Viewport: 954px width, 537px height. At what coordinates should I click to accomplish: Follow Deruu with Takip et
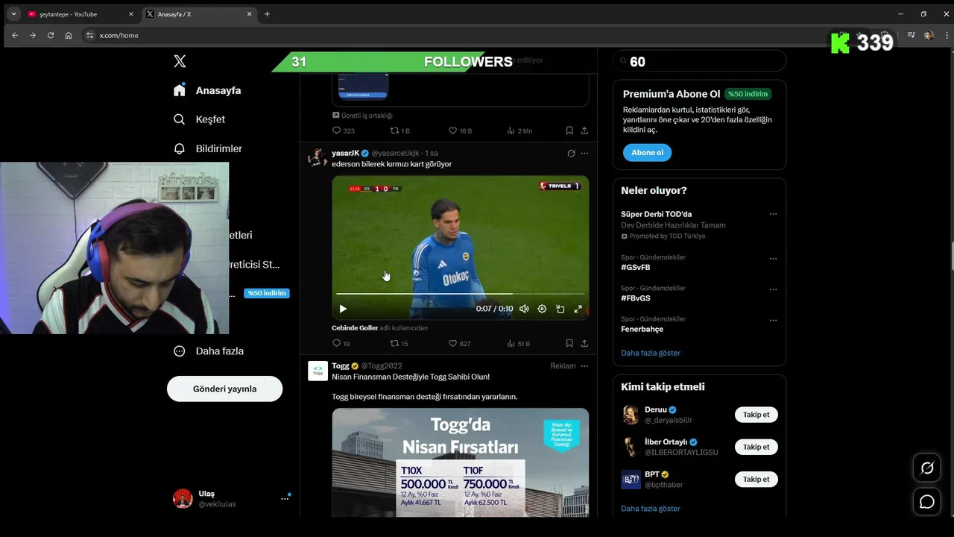tap(756, 415)
